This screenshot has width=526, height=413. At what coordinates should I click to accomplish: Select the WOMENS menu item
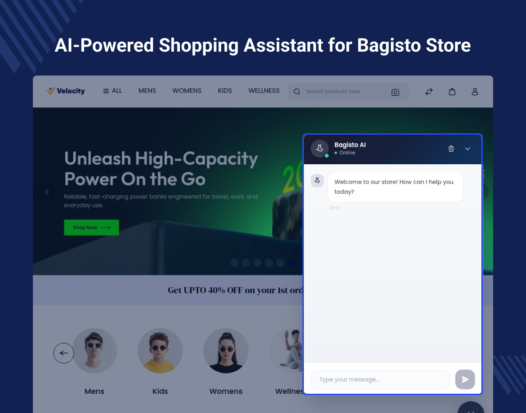[x=186, y=91]
